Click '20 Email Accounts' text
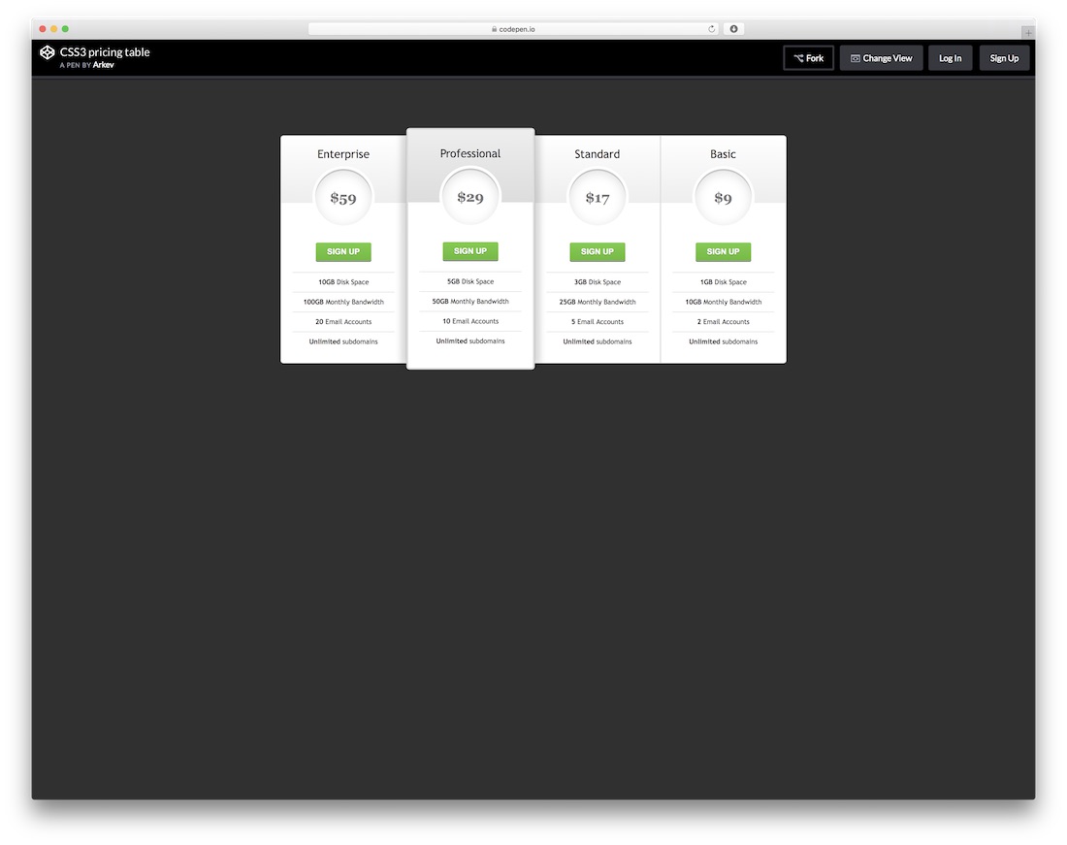This screenshot has width=1067, height=845. tap(343, 322)
